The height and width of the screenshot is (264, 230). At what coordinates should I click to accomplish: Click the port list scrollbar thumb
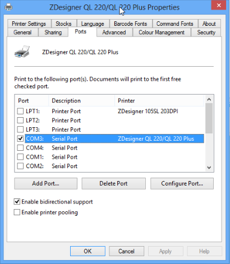tap(209, 118)
